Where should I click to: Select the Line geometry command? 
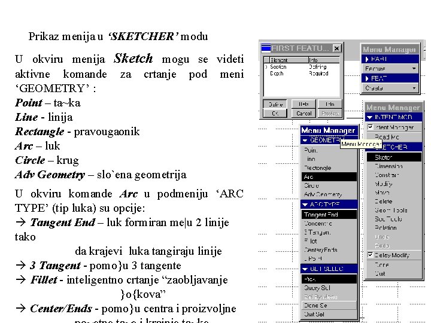click(x=329, y=159)
